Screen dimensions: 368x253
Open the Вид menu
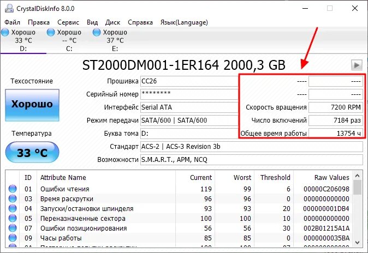(92, 22)
